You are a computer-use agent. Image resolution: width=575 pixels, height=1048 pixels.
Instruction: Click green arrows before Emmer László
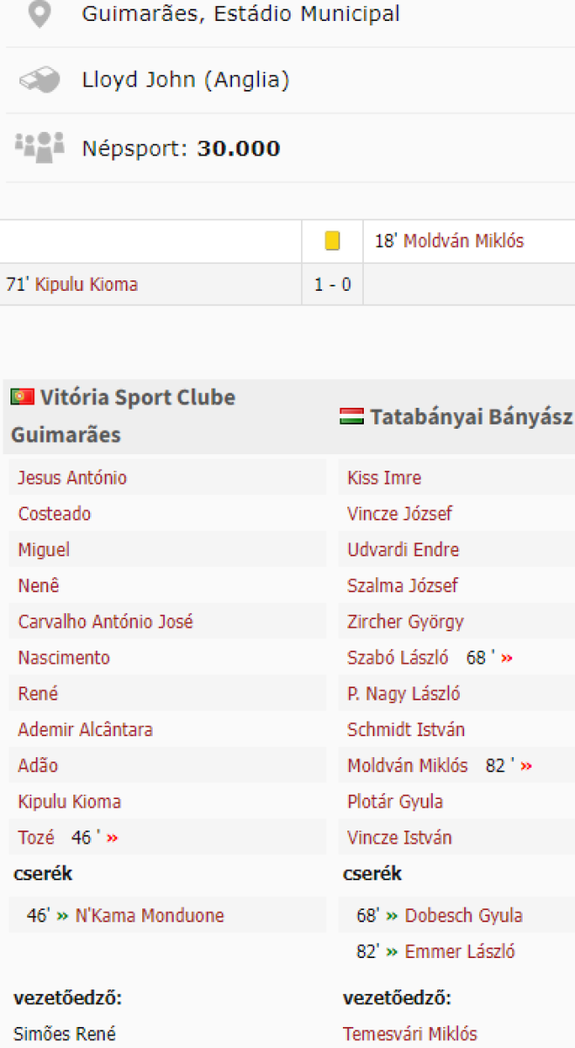pos(393,952)
